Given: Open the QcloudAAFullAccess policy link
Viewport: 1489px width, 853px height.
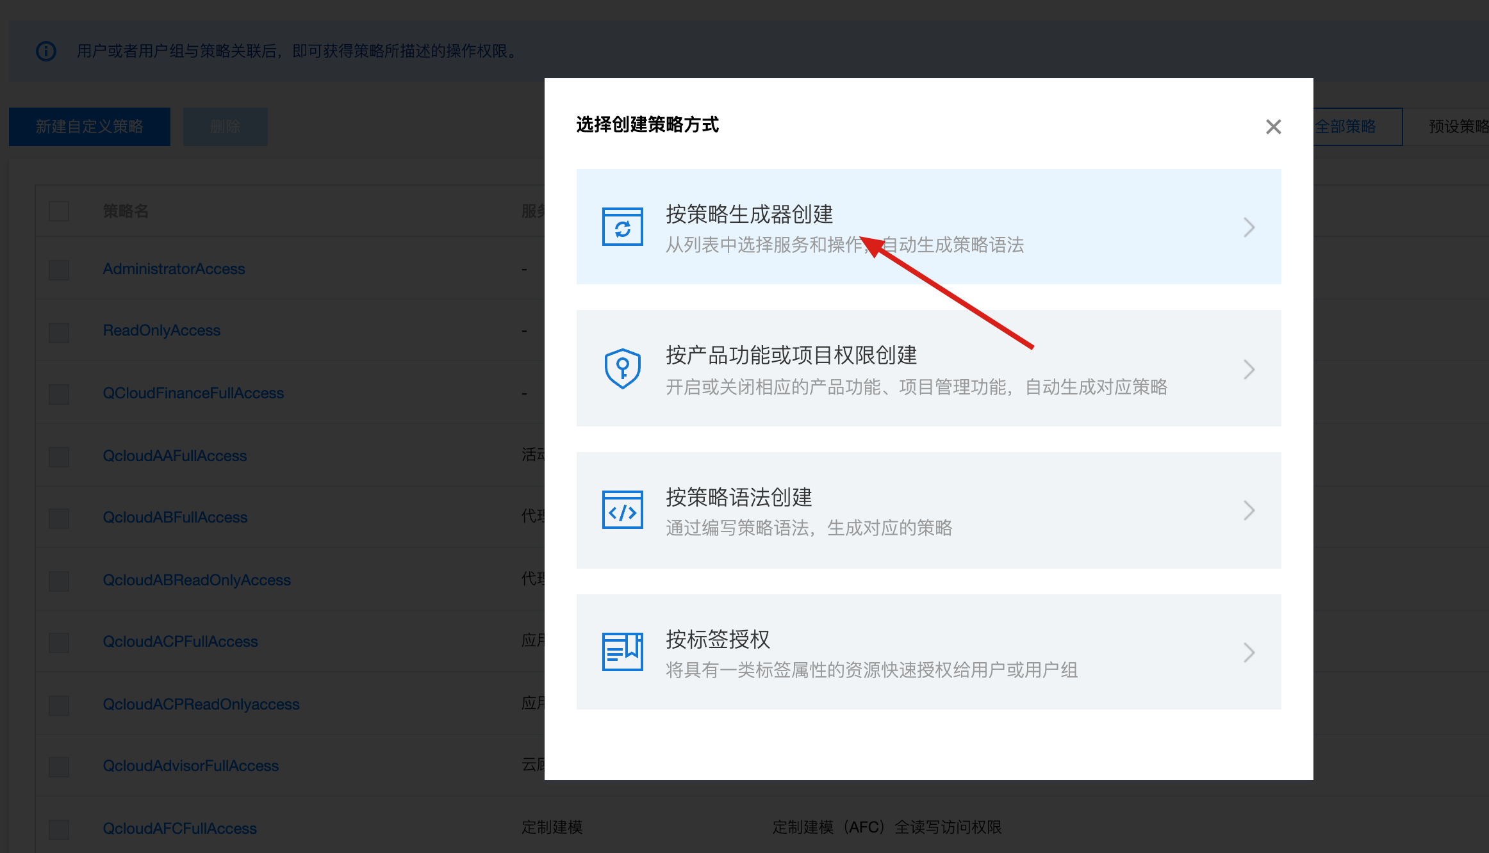Looking at the screenshot, I should [175, 456].
